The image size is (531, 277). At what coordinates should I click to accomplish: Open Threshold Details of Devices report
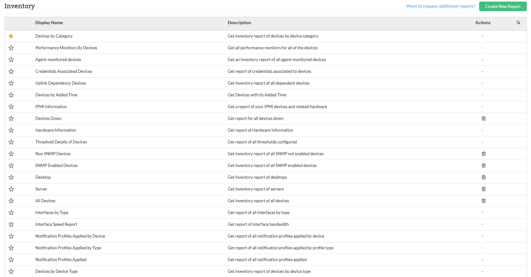[x=61, y=142]
